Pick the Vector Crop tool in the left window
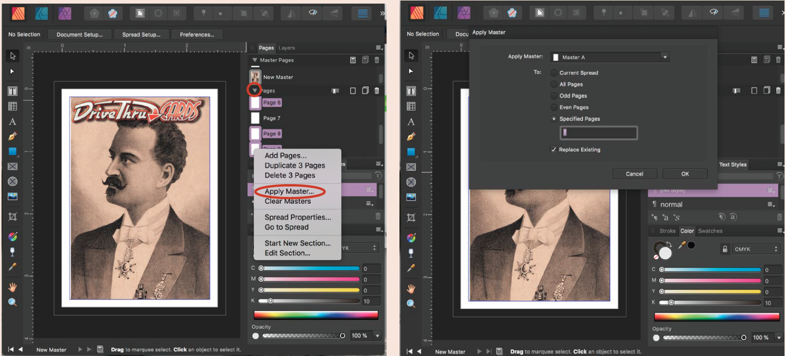This screenshot has width=785, height=356. [13, 217]
